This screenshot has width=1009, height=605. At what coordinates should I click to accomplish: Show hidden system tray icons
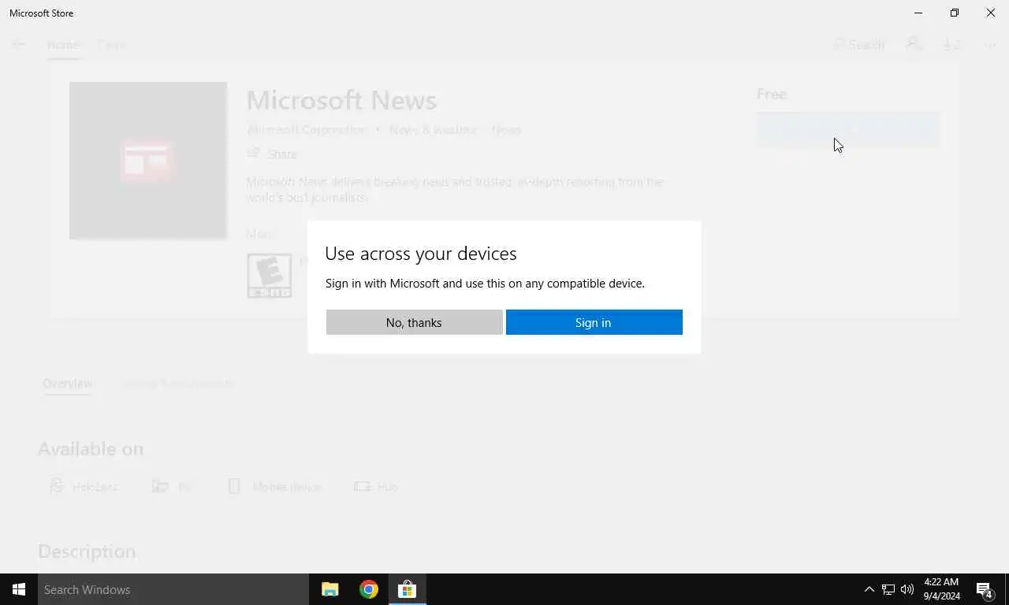[x=869, y=589]
